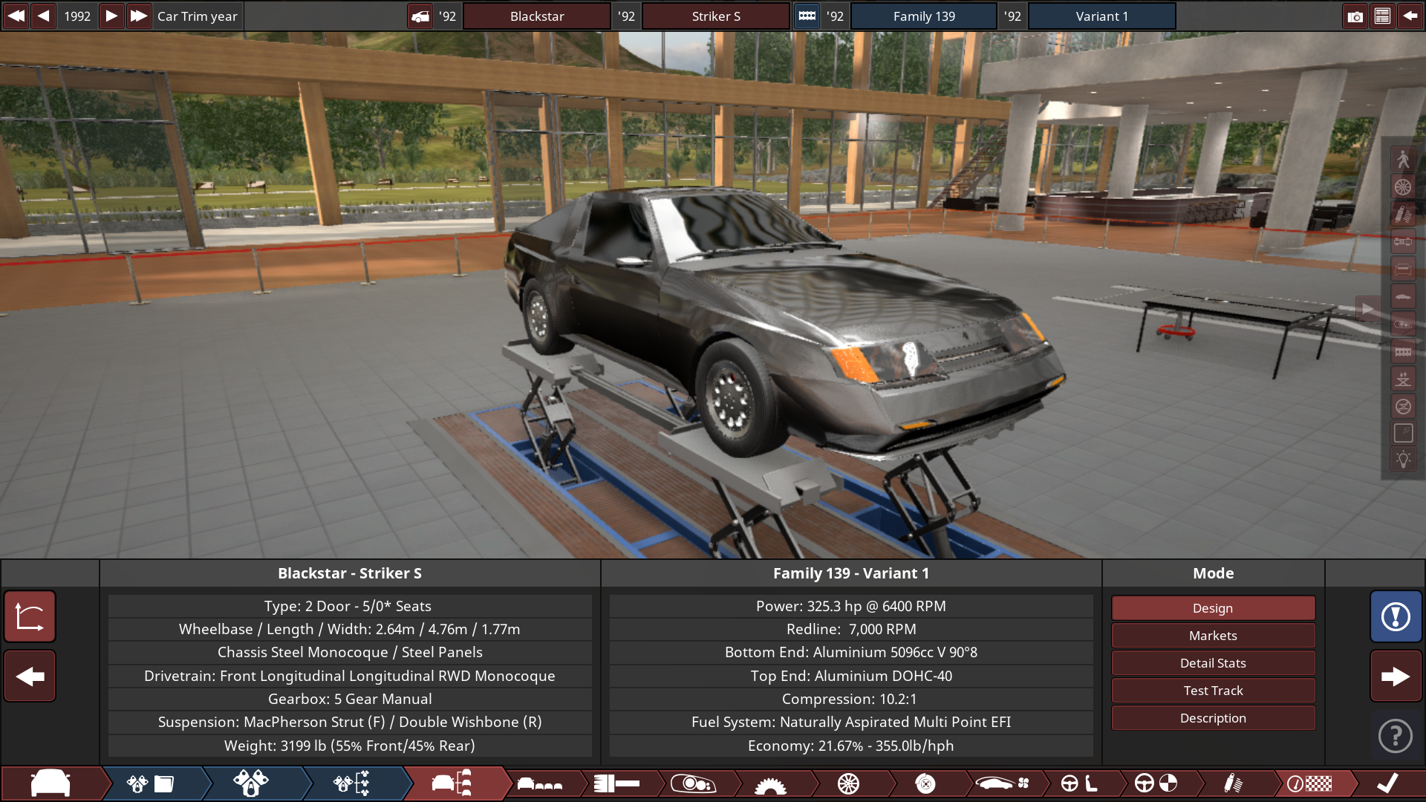This screenshot has width=1426, height=802.
Task: Select the Description mode
Action: coord(1213,718)
